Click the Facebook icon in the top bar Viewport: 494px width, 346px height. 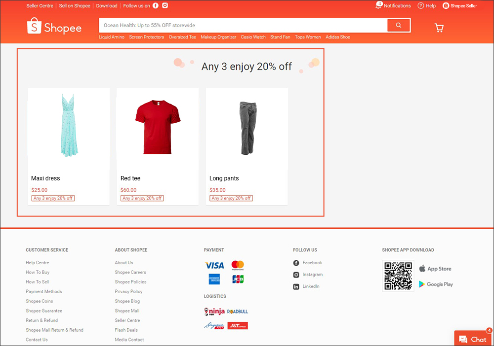[155, 5]
